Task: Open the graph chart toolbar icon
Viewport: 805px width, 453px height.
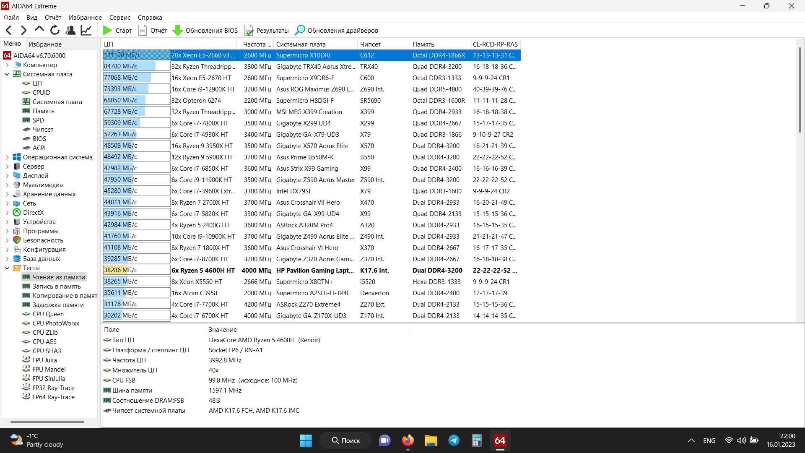Action: [86, 30]
